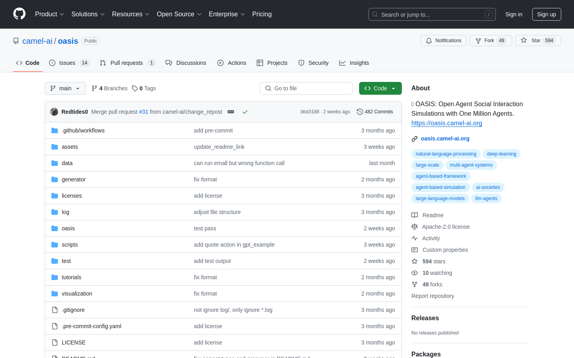This screenshot has width=574, height=358.
Task: Click the llm-agents topic tag
Action: pyautogui.click(x=486, y=198)
